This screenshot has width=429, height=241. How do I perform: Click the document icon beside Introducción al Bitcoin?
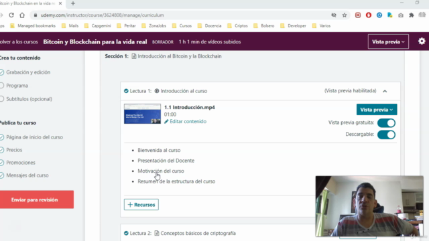pos(134,56)
